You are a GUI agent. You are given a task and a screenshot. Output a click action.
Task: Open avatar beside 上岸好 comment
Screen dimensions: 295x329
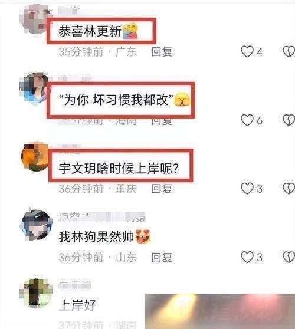coord(35,292)
